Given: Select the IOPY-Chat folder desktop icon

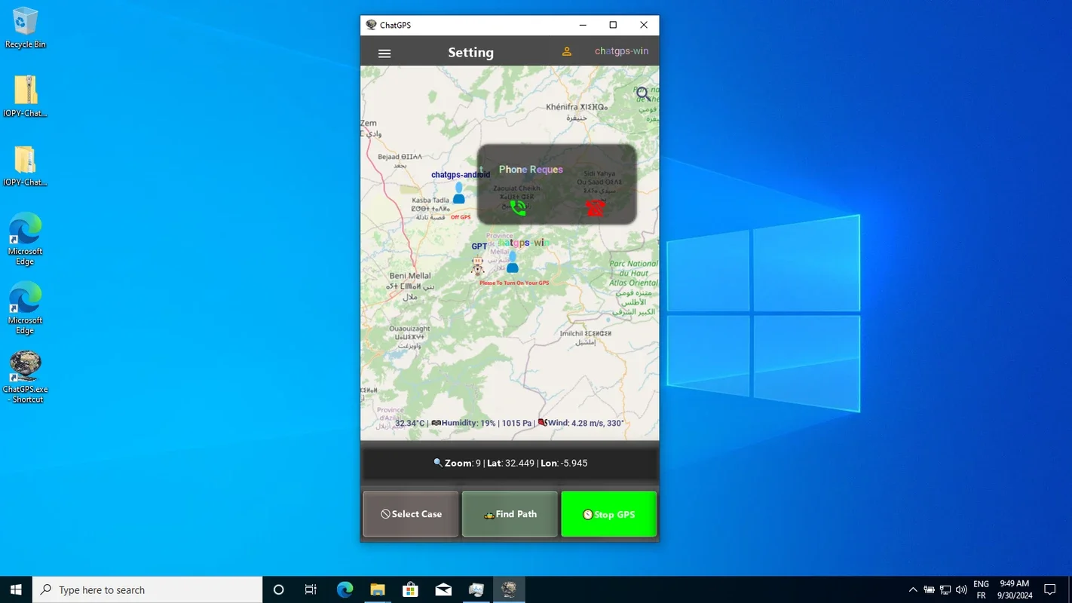Looking at the screenshot, I should click(25, 166).
